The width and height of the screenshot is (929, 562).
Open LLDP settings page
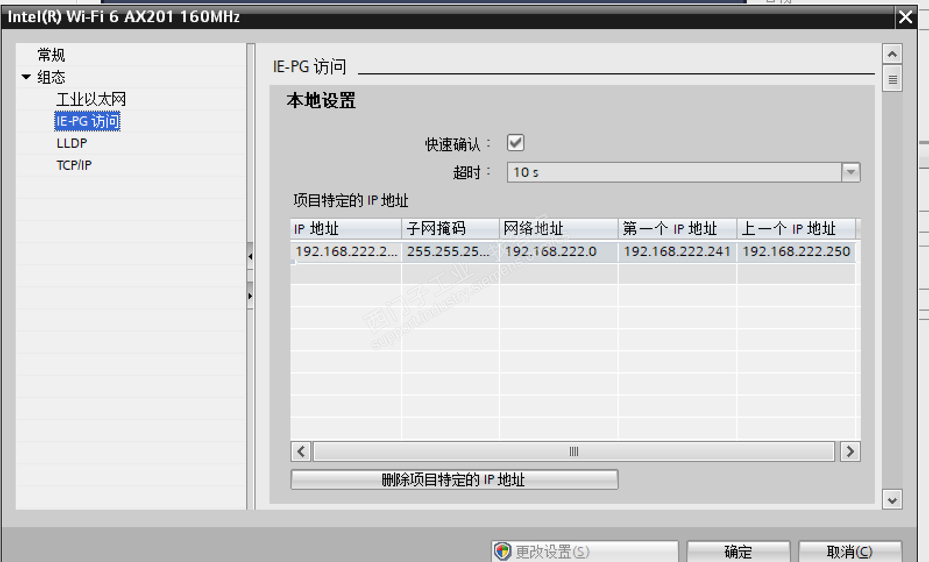click(72, 143)
